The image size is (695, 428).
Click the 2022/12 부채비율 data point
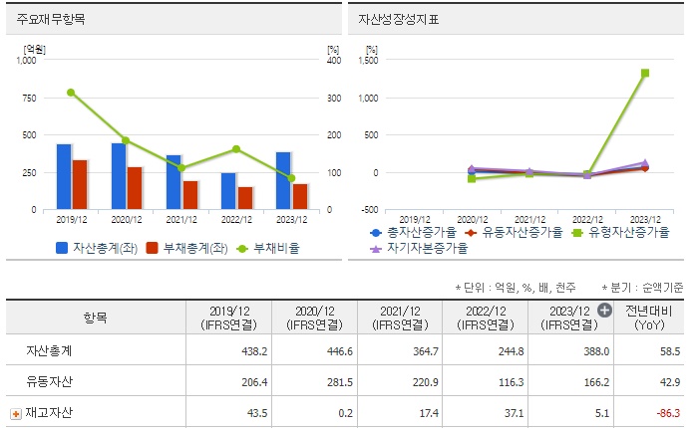(x=236, y=149)
